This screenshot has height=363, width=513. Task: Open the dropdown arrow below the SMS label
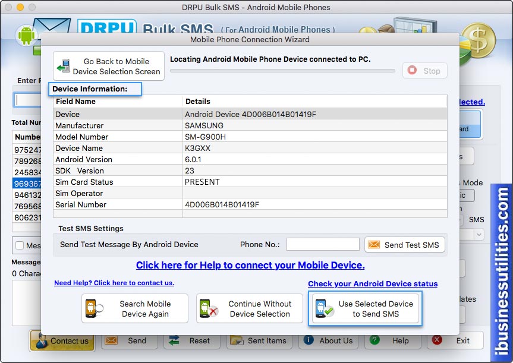pyautogui.click(x=479, y=235)
